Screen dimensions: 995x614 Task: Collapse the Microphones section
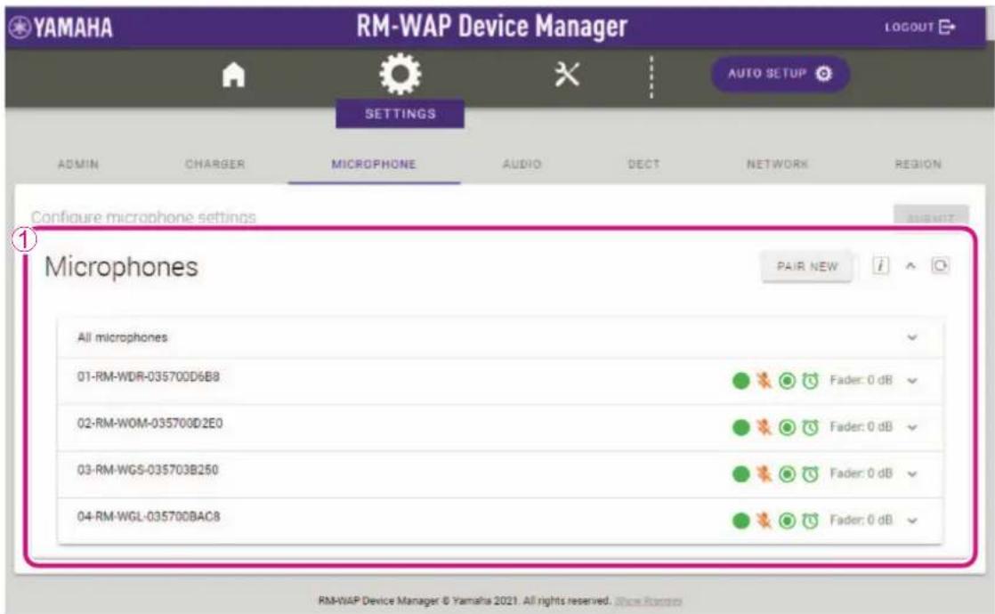coord(910,266)
